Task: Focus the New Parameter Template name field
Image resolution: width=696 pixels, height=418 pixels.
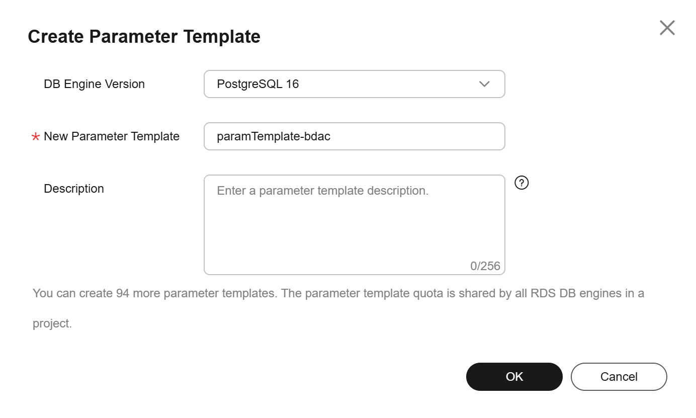Action: pyautogui.click(x=354, y=136)
